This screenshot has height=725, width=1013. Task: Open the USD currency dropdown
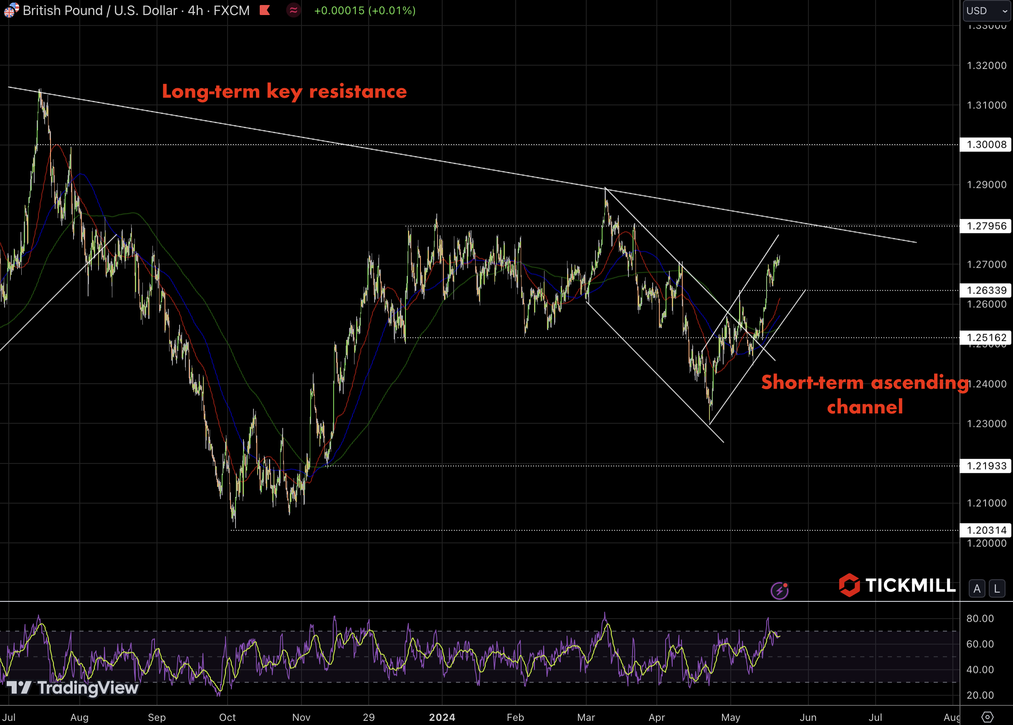(987, 11)
